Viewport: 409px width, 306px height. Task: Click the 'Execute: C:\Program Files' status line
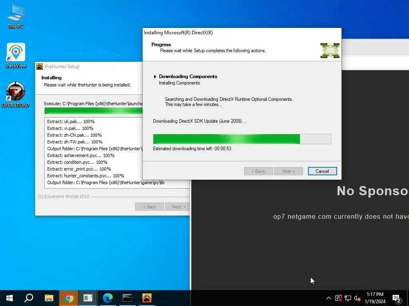pyautogui.click(x=93, y=104)
